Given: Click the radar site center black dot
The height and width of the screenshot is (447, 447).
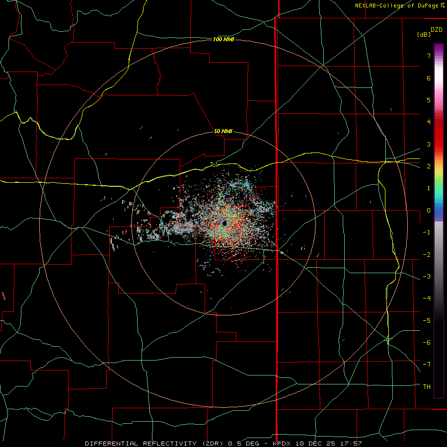Looking at the screenshot, I should (224, 223).
